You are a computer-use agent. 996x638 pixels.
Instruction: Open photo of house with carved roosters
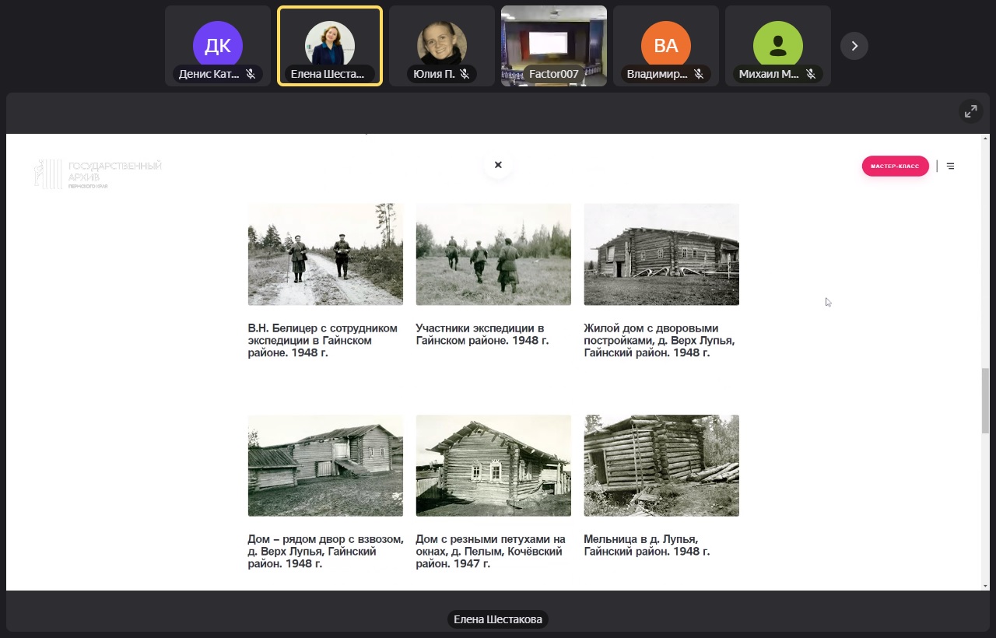(x=493, y=465)
